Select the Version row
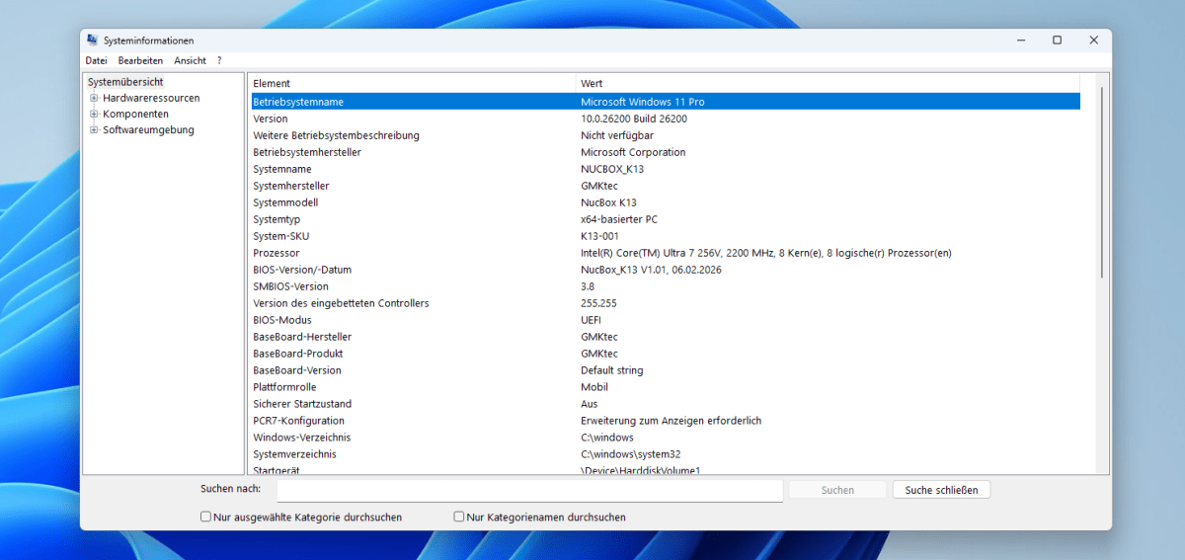This screenshot has height=560, width=1185. (664, 119)
